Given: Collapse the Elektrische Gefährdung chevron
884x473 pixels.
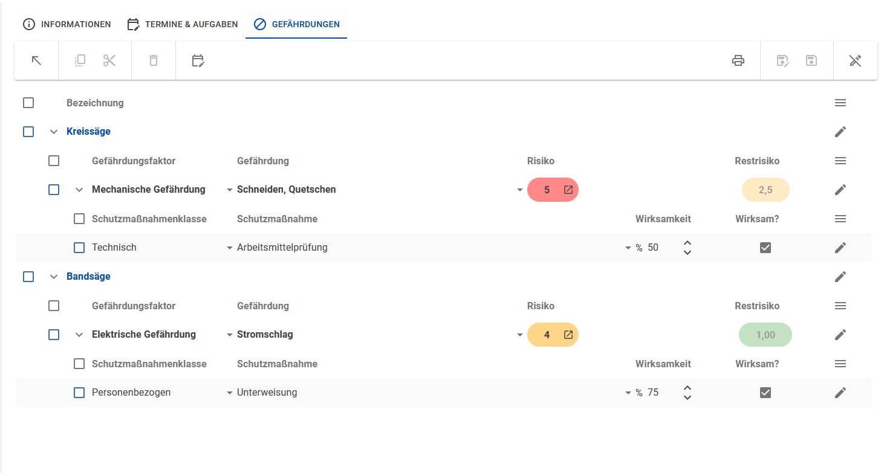Looking at the screenshot, I should coord(79,335).
